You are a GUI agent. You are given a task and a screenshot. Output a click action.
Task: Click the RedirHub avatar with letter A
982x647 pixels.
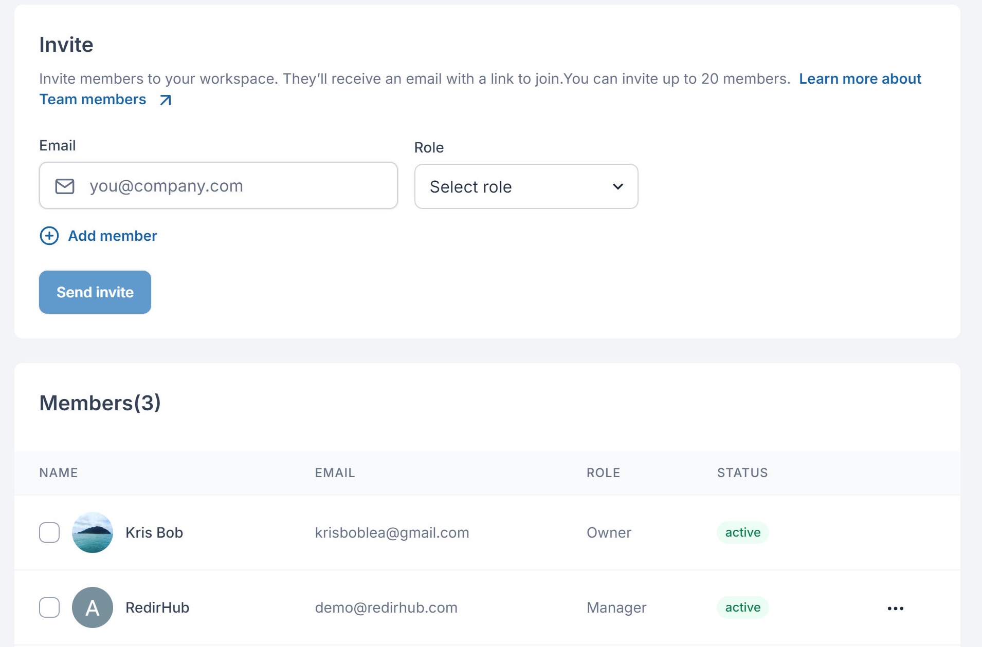pos(93,607)
